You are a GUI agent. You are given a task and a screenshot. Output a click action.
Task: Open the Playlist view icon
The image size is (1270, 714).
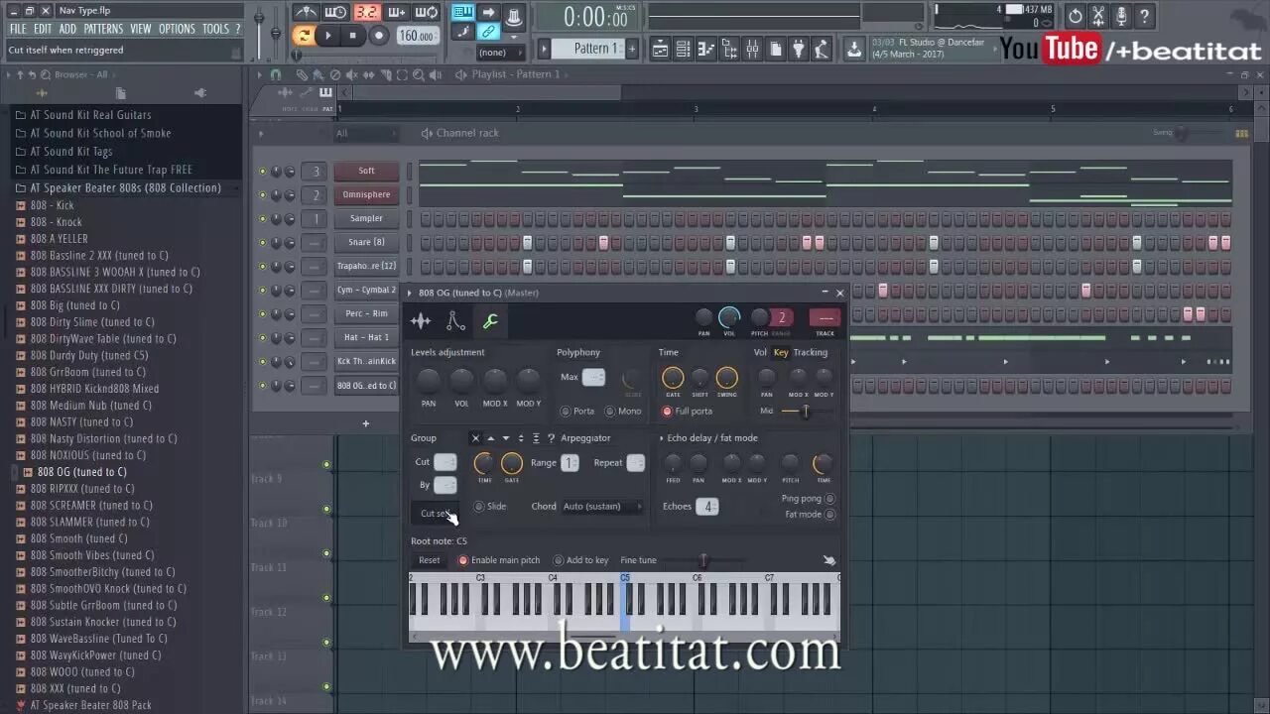(x=659, y=48)
